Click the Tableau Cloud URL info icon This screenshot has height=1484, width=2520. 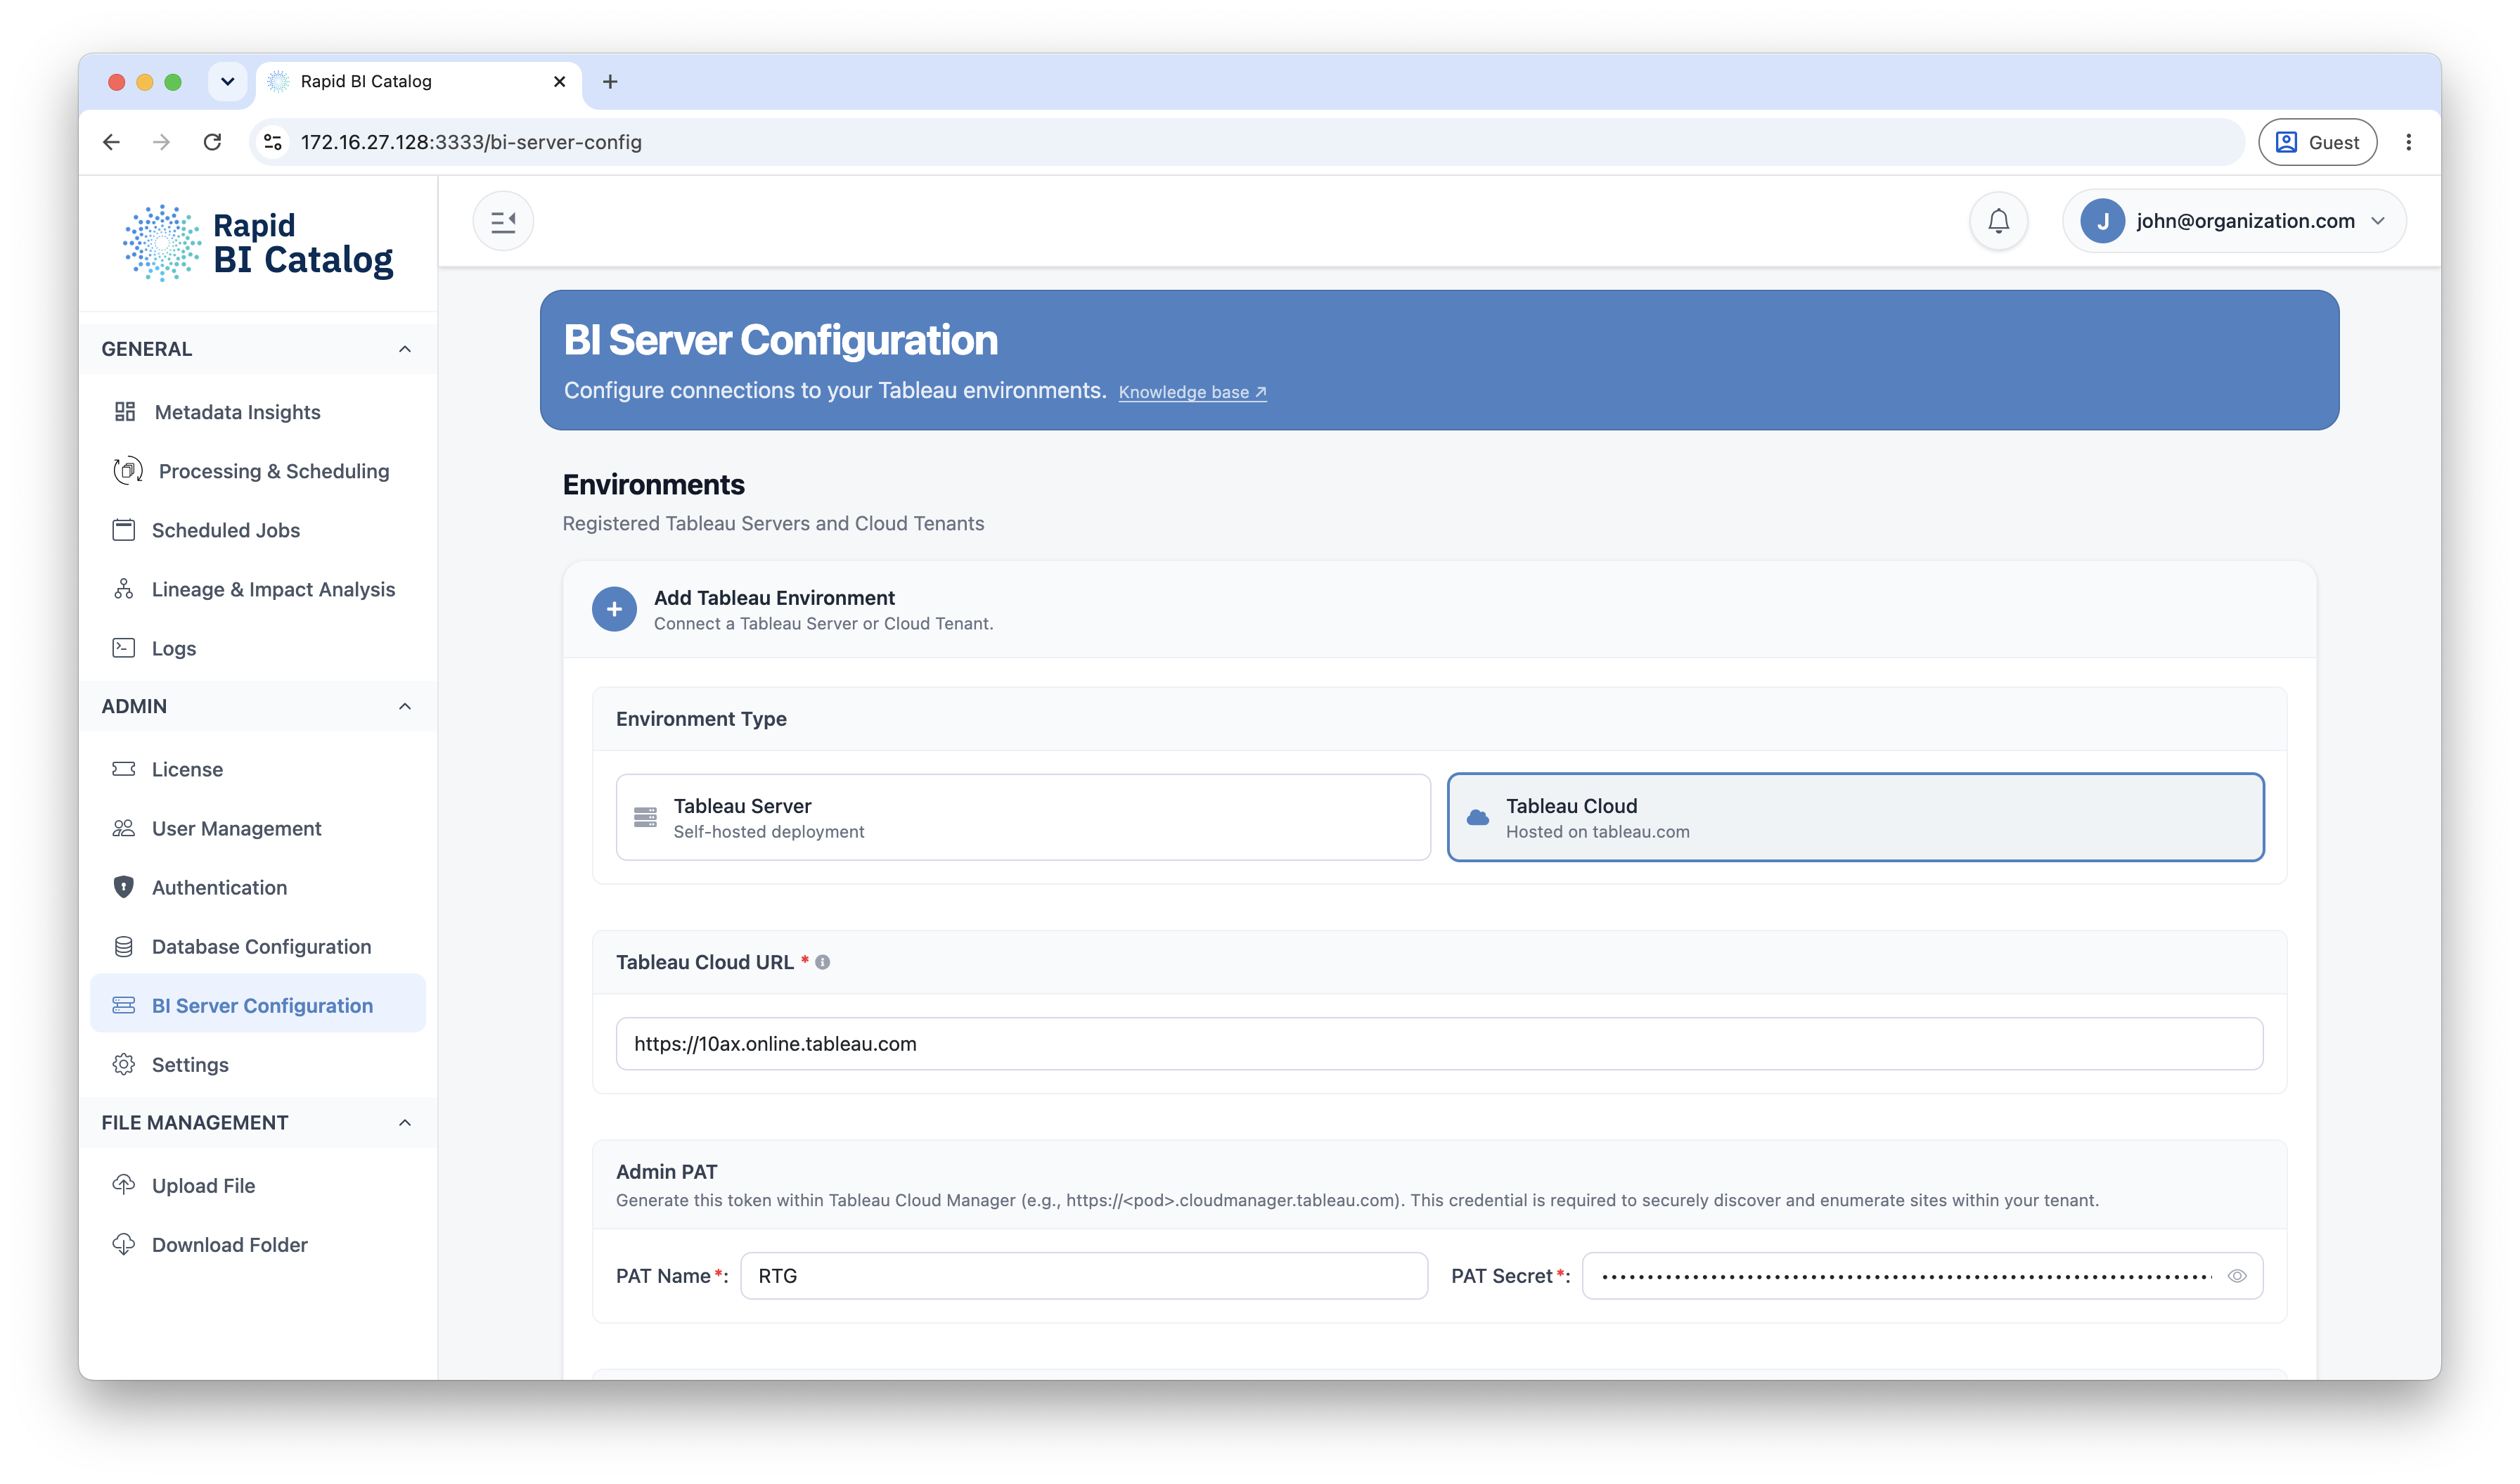[822, 962]
